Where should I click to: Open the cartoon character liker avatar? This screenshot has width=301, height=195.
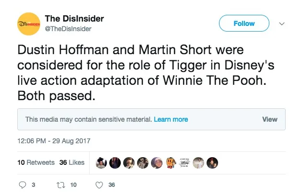[x=170, y=162]
